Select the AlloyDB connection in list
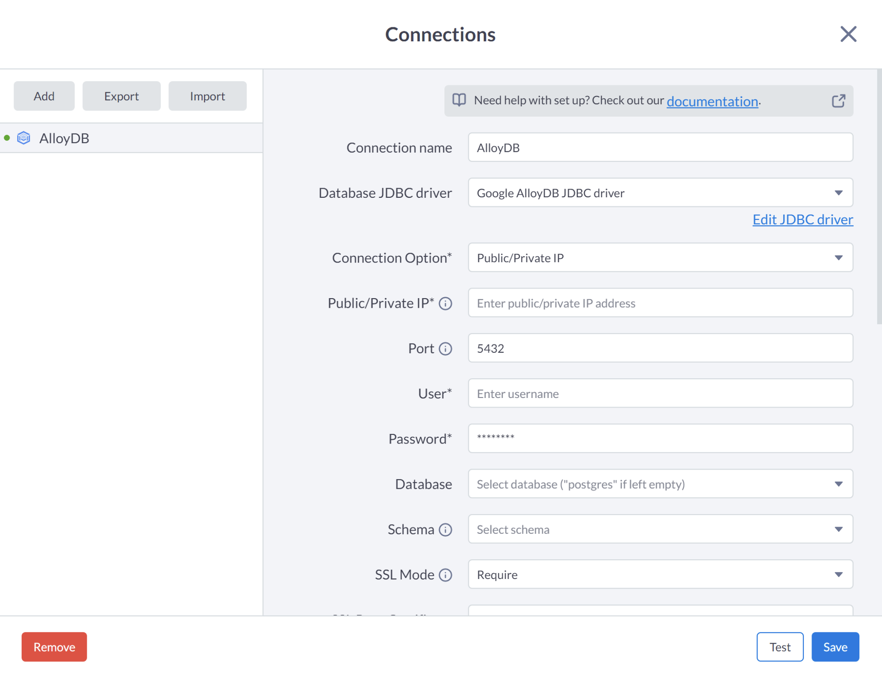The height and width of the screenshot is (674, 882). [x=131, y=138]
